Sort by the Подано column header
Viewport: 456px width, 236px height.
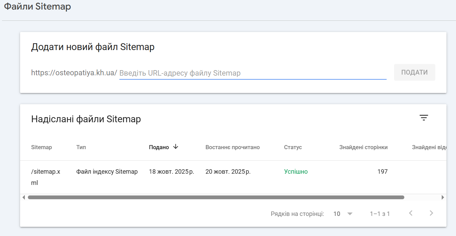(159, 147)
